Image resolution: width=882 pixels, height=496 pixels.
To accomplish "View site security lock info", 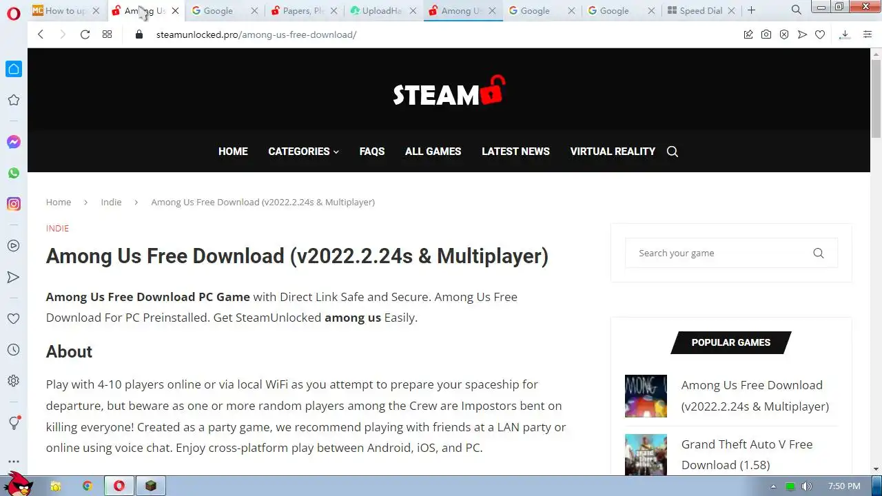I will [x=139, y=34].
